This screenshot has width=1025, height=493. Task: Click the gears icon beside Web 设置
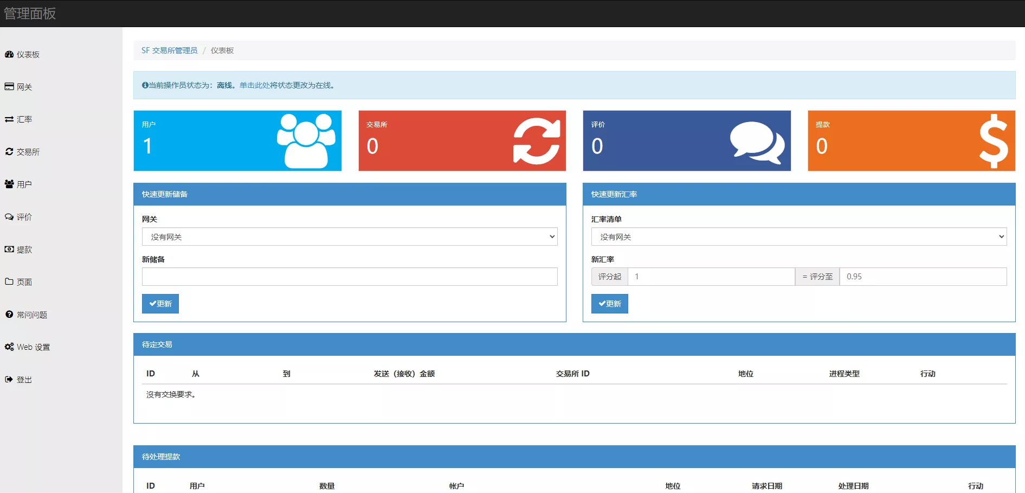click(x=9, y=347)
